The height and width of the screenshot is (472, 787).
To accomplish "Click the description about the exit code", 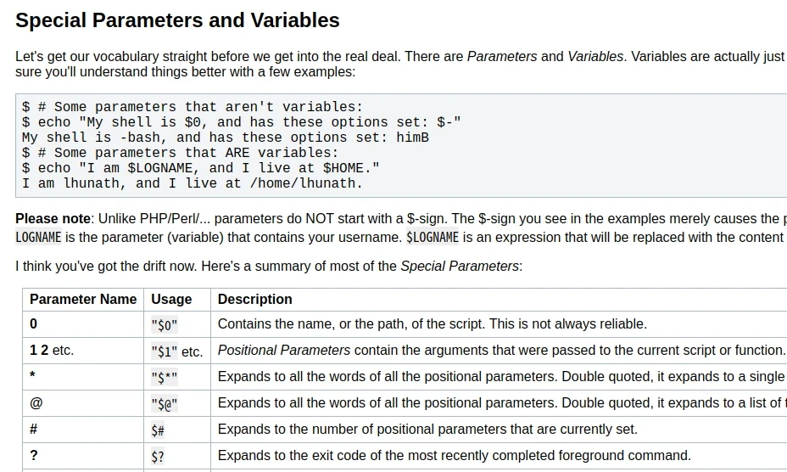I will click(x=454, y=456).
